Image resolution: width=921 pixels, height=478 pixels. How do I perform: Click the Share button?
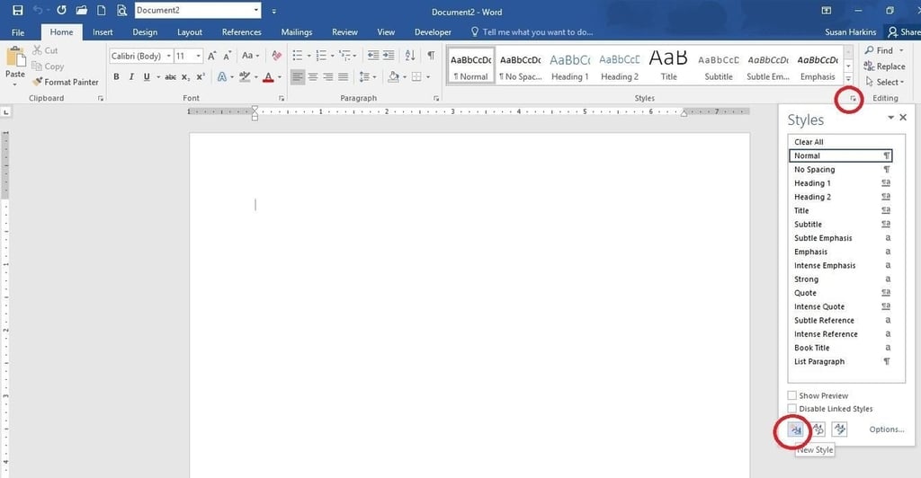904,32
